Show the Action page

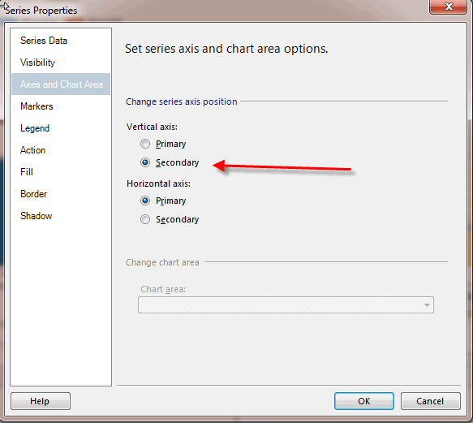[32, 150]
